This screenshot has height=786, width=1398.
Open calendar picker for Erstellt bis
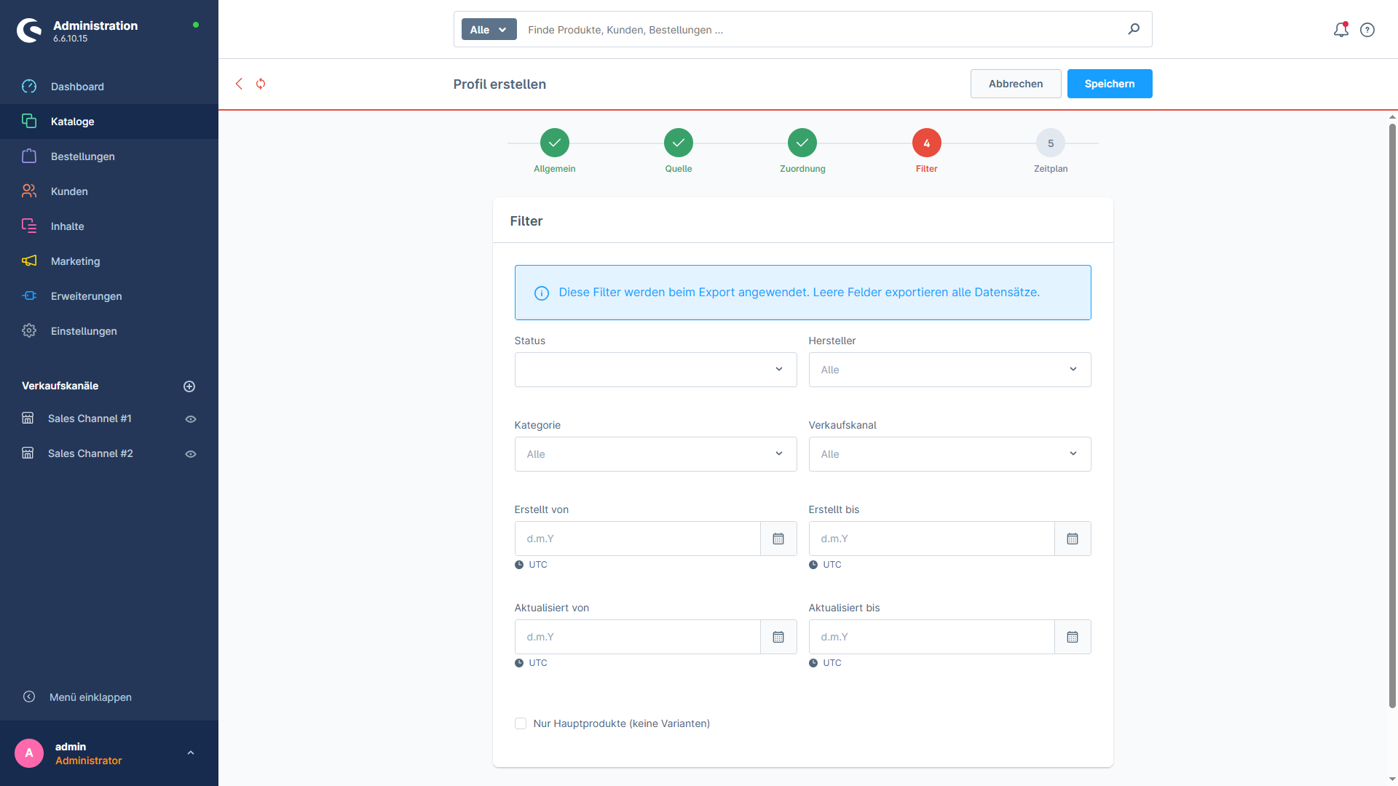(x=1073, y=539)
